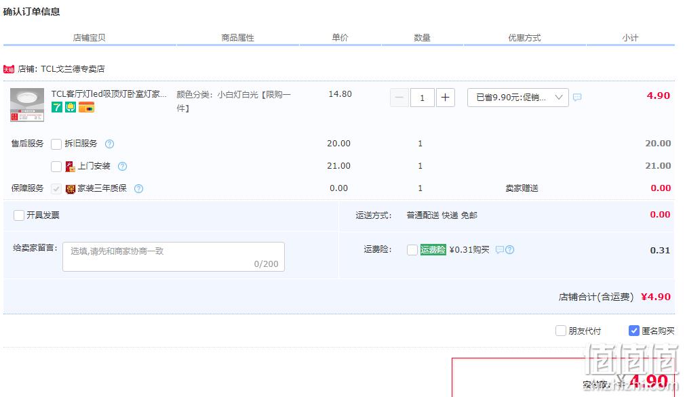Click the quantity input field showing 1
The width and height of the screenshot is (685, 397).
[423, 98]
